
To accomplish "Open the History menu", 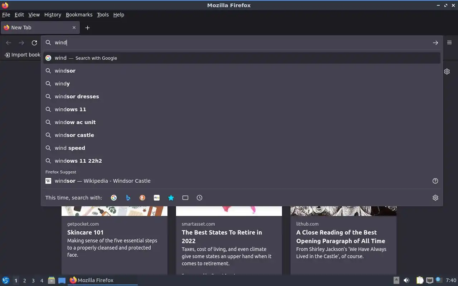I will (x=53, y=15).
